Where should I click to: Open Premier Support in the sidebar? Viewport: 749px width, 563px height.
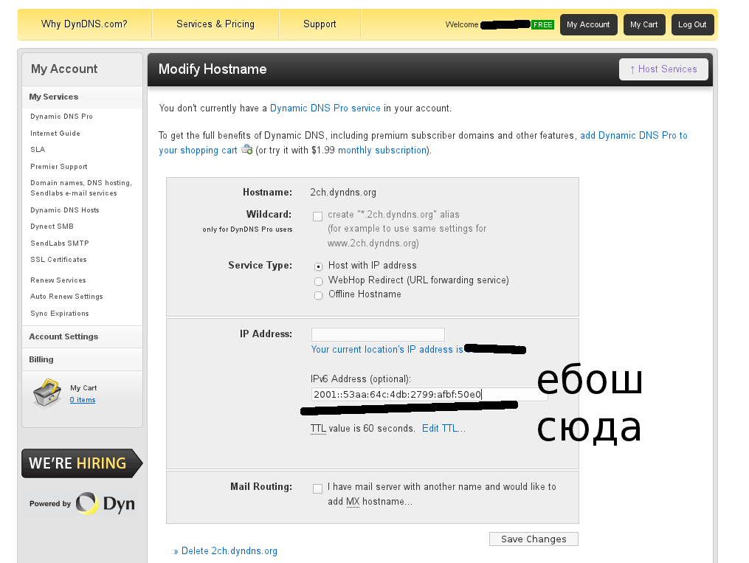(x=59, y=167)
